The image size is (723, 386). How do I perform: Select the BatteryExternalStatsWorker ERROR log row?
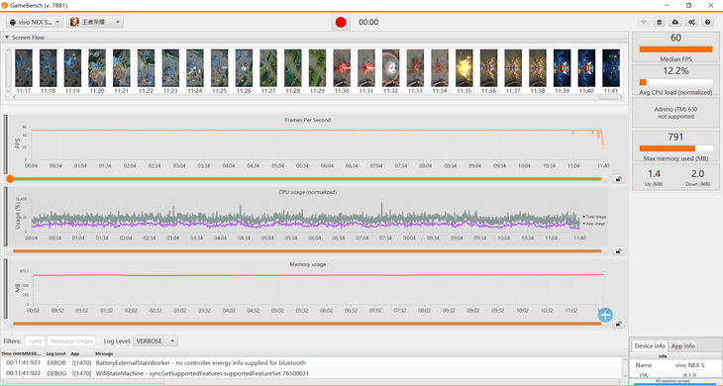[312, 363]
